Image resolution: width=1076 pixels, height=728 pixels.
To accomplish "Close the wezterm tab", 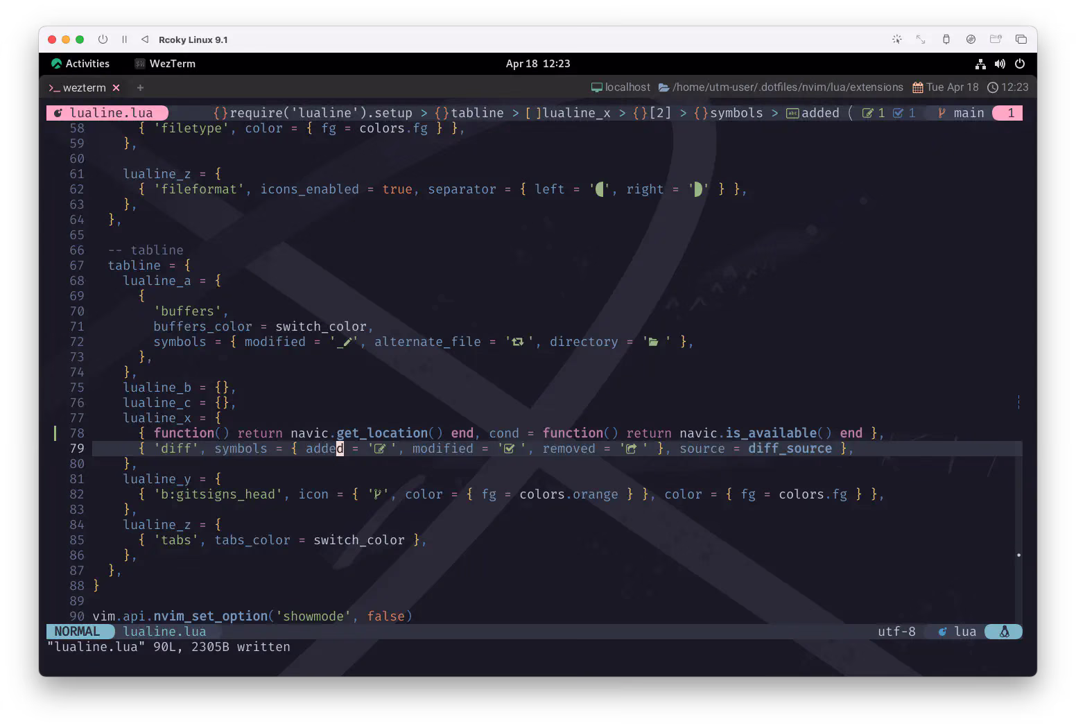I will [x=116, y=88].
